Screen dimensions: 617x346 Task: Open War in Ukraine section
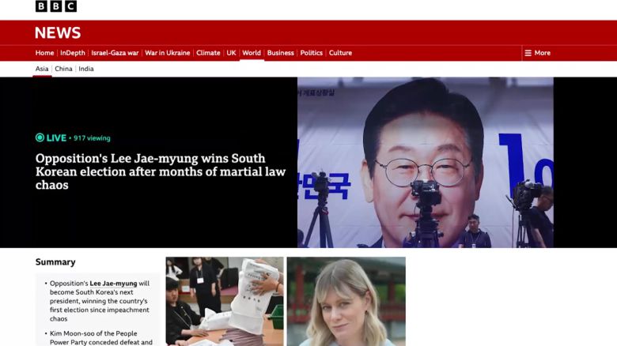click(x=168, y=53)
